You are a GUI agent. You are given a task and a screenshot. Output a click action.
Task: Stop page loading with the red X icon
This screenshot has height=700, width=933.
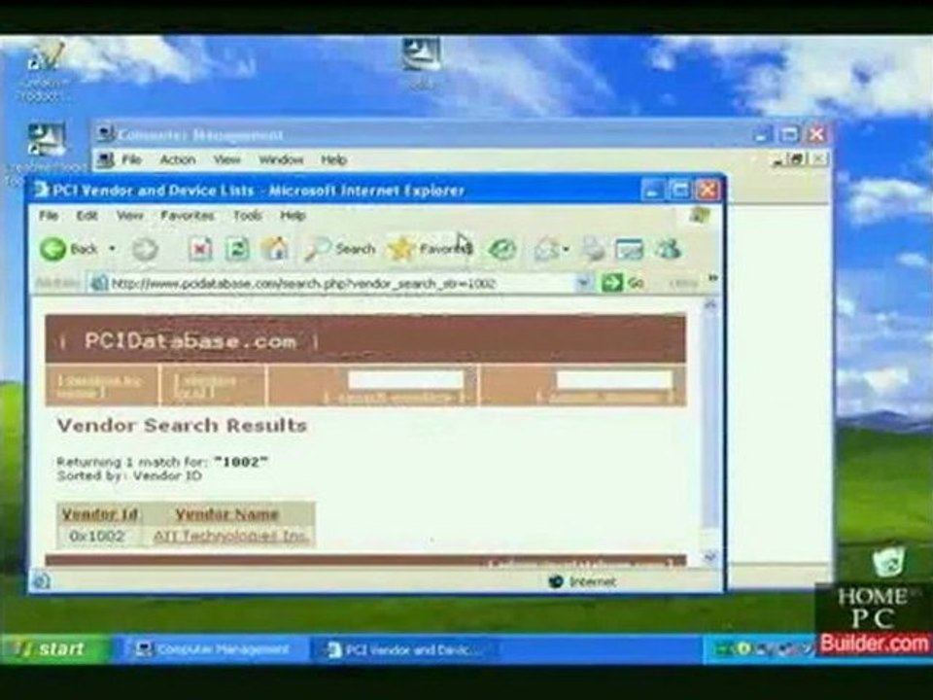[200, 249]
